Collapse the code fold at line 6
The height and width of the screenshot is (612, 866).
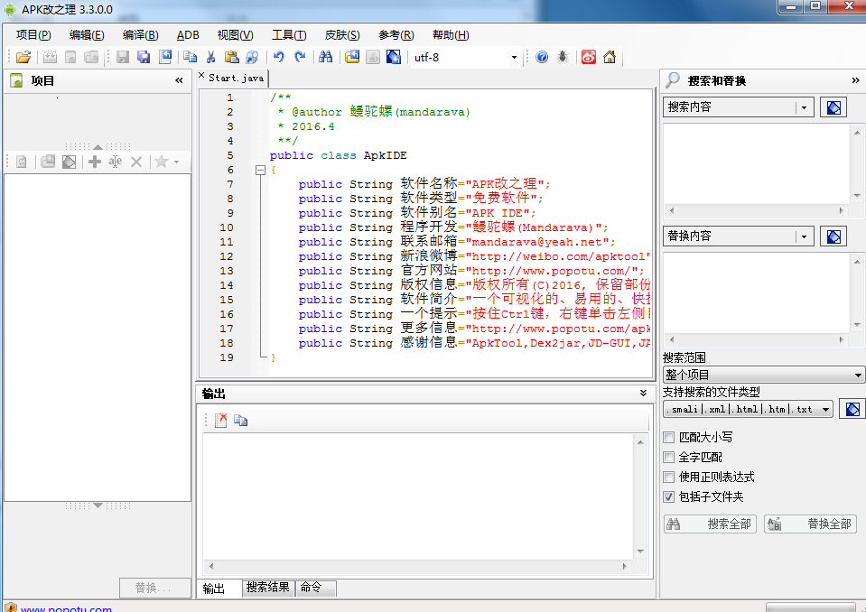pos(261,170)
